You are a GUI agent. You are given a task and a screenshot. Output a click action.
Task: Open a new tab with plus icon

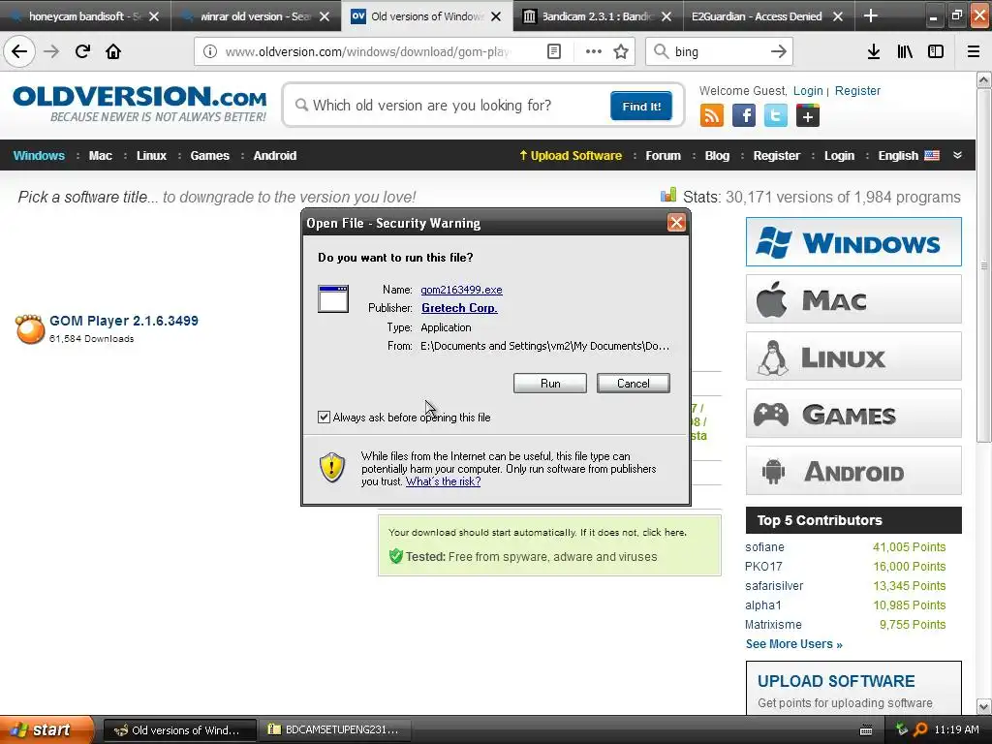pyautogui.click(x=871, y=15)
